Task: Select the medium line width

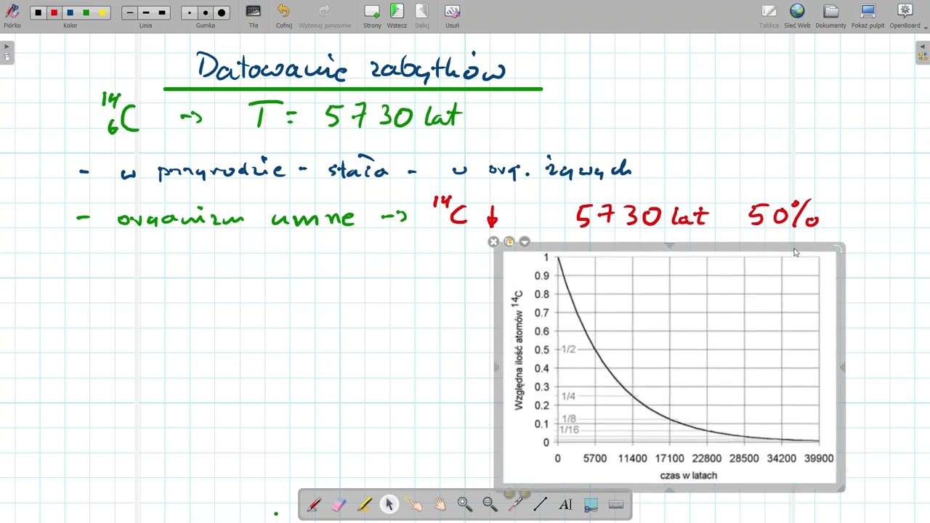Action: 146,13
